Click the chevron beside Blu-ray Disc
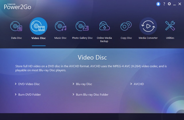Viewport: 184px width, 120px height. (x=73, y=84)
